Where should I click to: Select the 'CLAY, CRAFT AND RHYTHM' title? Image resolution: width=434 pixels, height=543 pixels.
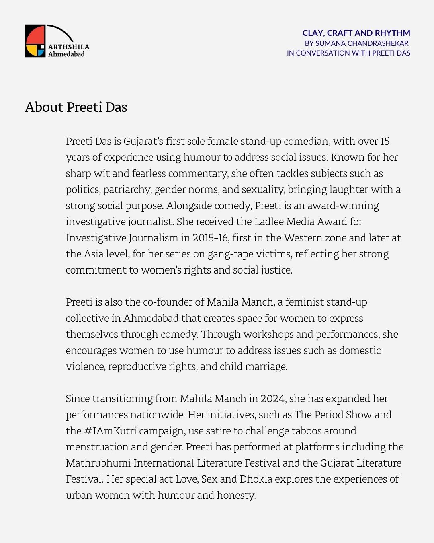[356, 33]
